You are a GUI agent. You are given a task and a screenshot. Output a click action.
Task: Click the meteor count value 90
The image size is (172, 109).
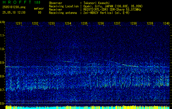40,13
